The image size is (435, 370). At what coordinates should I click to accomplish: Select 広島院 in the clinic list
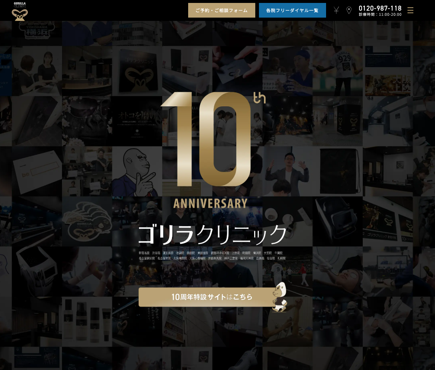pyautogui.click(x=260, y=258)
